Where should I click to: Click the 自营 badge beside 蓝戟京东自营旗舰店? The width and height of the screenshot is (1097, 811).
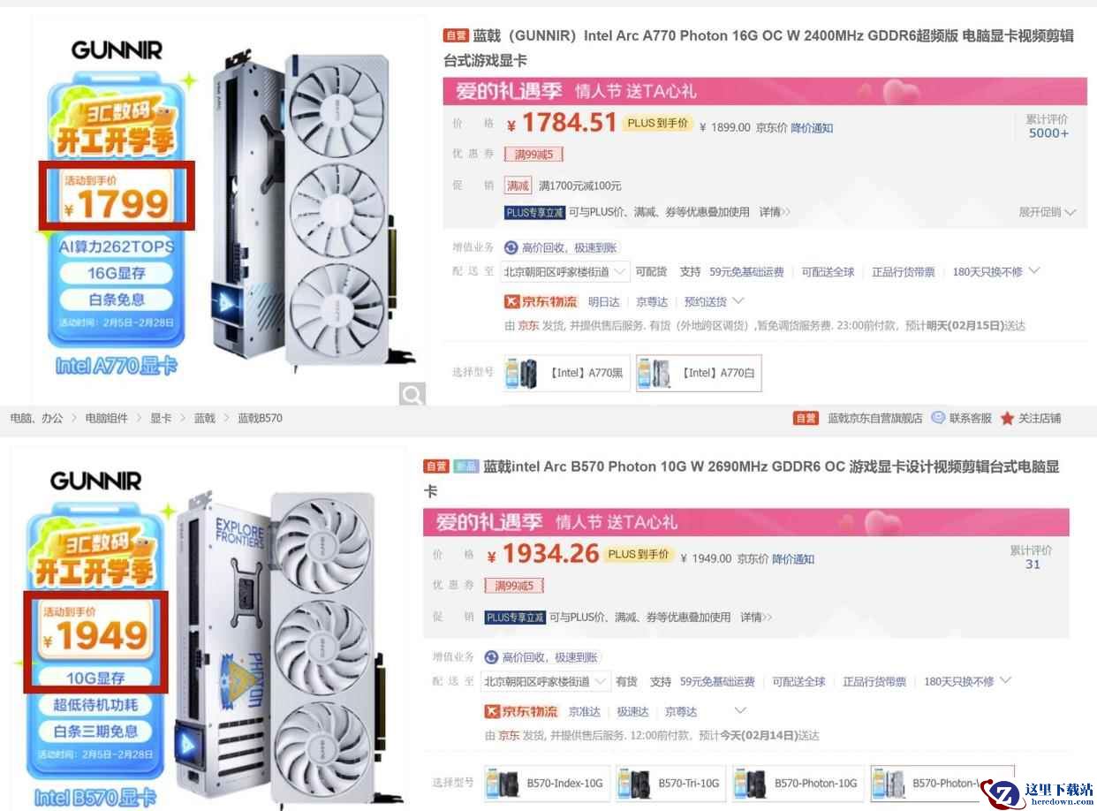click(x=806, y=418)
